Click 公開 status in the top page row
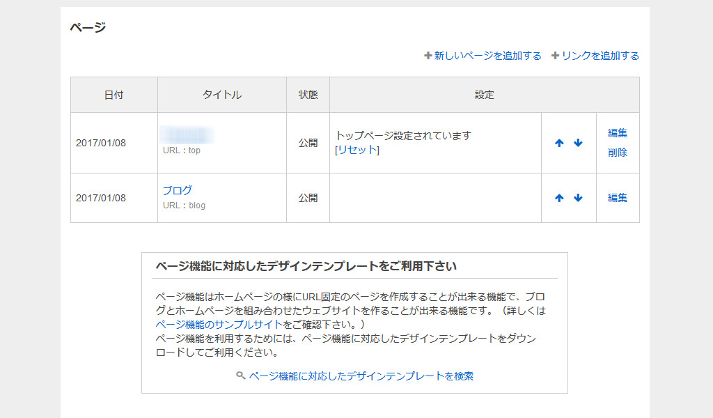The height and width of the screenshot is (418, 713). (x=308, y=143)
